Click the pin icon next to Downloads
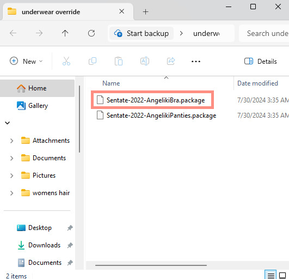Viewport: 289px width, 279px height. tap(70, 245)
